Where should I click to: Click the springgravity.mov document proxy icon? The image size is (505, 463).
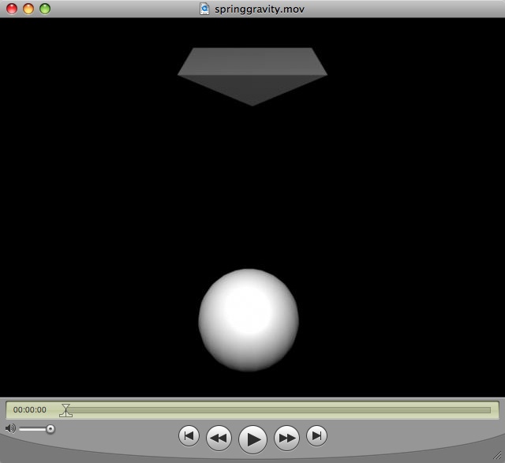click(x=205, y=9)
